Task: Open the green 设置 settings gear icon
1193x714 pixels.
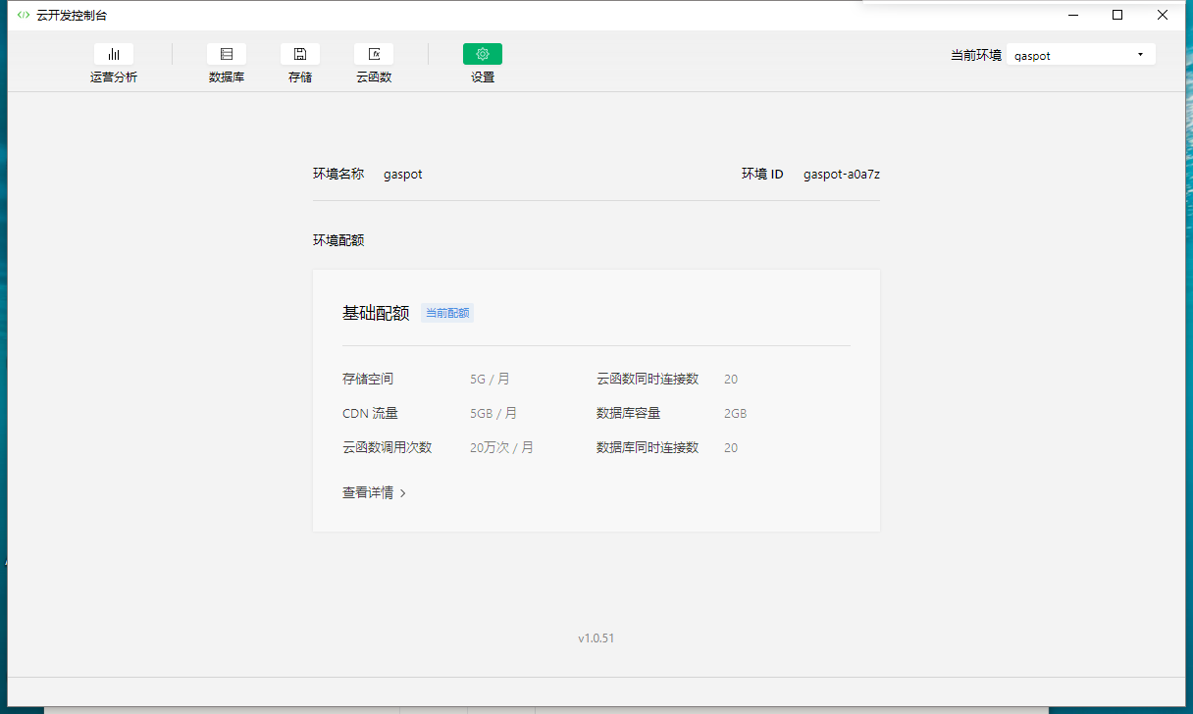Action: click(x=482, y=54)
